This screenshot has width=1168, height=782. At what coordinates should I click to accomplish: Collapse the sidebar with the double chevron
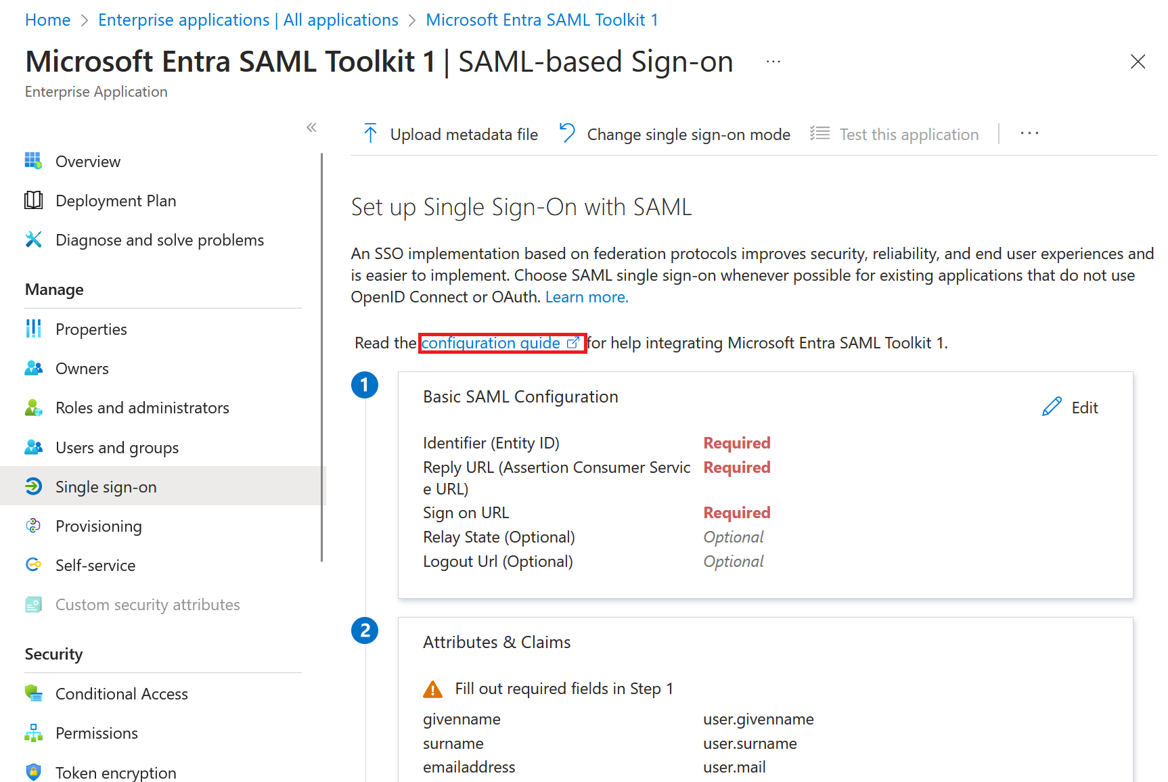tap(311, 127)
